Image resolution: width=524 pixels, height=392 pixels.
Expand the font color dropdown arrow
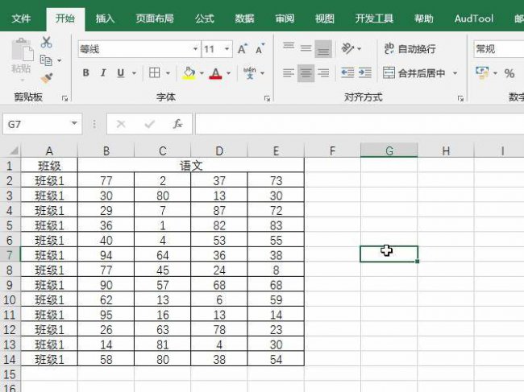pos(229,73)
